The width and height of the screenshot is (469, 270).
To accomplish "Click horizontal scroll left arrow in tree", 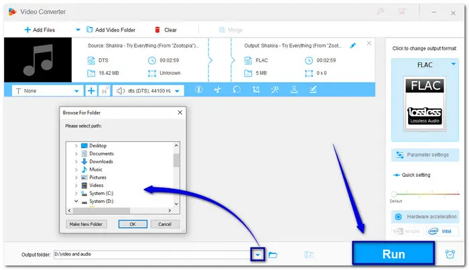I will coord(70,210).
